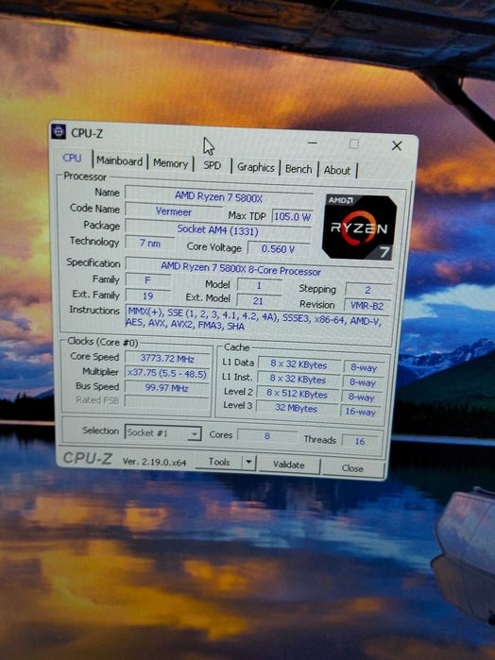Click the Ext. Family value 19
This screenshot has width=495, height=660.
pos(148,296)
